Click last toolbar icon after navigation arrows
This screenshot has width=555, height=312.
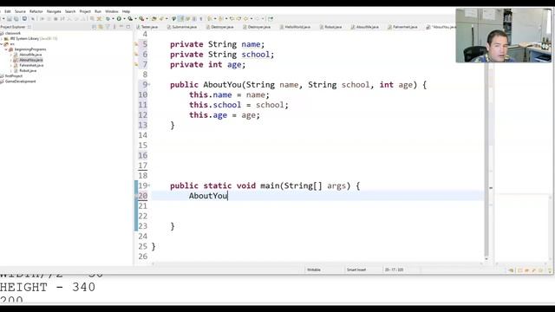point(271,19)
